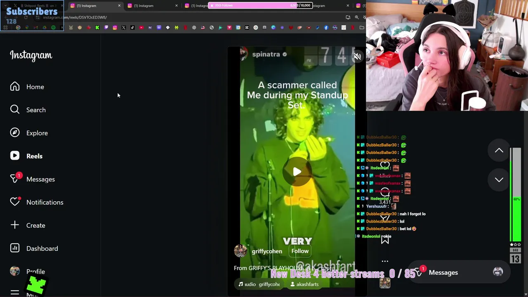This screenshot has width=528, height=297.
Task: Expand the caption with 'more' link
Action: (x=328, y=268)
